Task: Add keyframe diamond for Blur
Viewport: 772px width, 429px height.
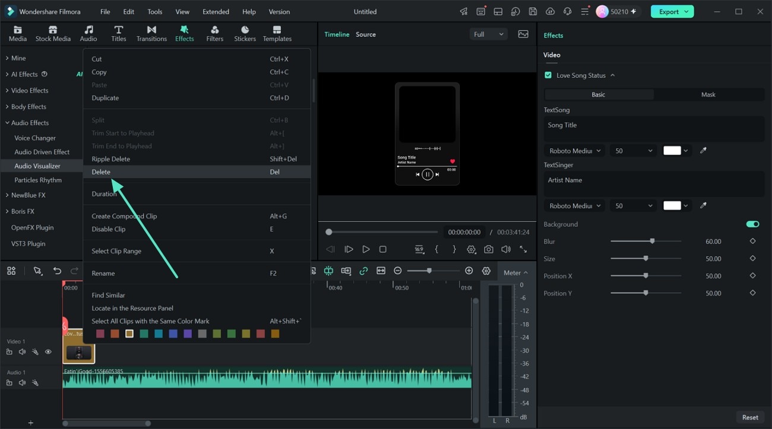Action: click(x=752, y=241)
